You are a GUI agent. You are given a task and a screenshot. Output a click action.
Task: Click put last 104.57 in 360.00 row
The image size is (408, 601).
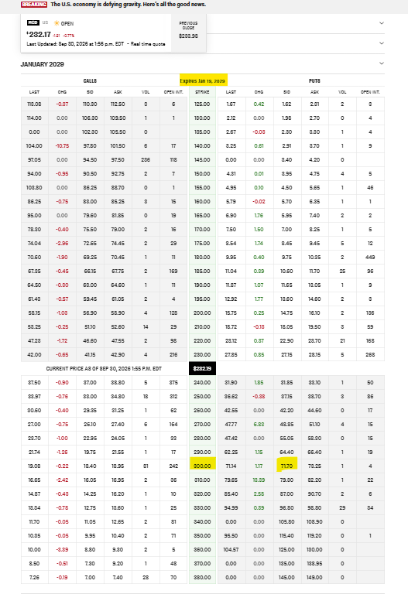tap(231, 549)
